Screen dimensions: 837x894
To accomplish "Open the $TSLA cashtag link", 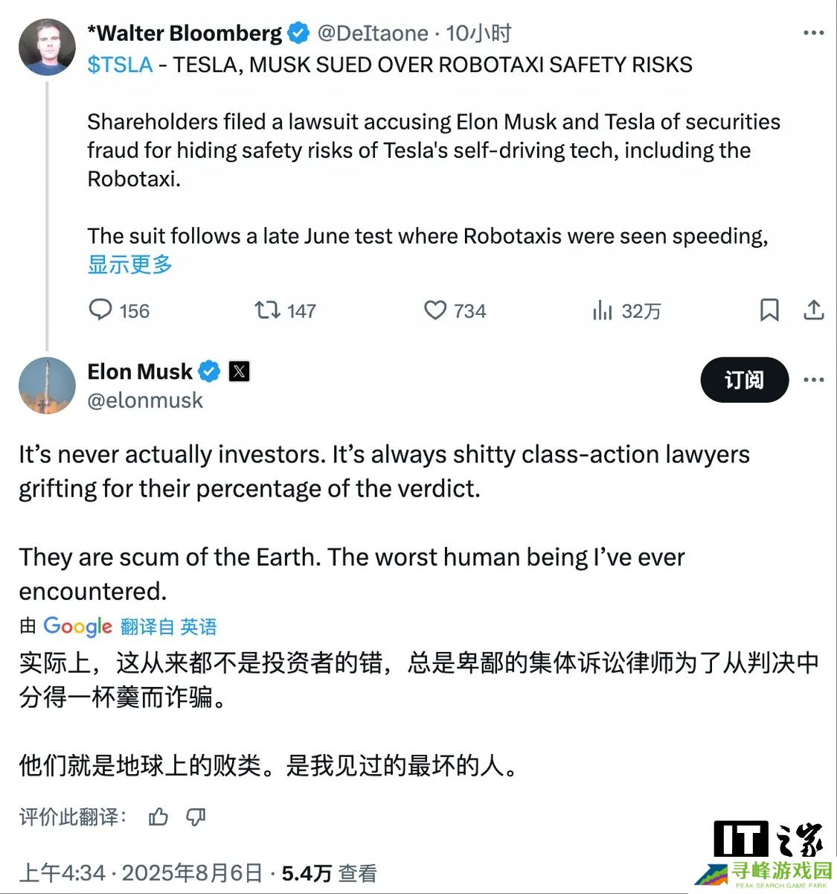I will (120, 65).
